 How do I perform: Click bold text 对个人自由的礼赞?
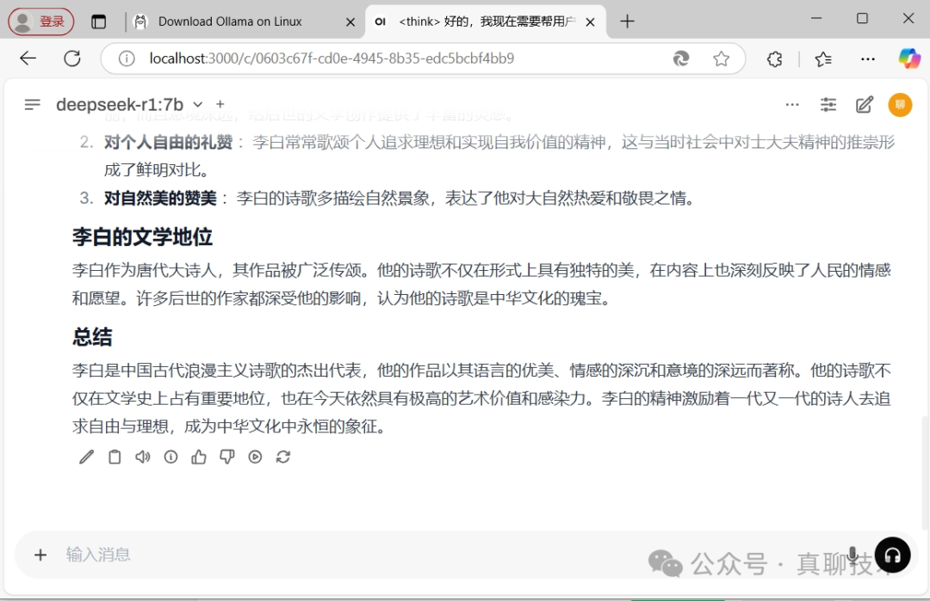coord(169,142)
